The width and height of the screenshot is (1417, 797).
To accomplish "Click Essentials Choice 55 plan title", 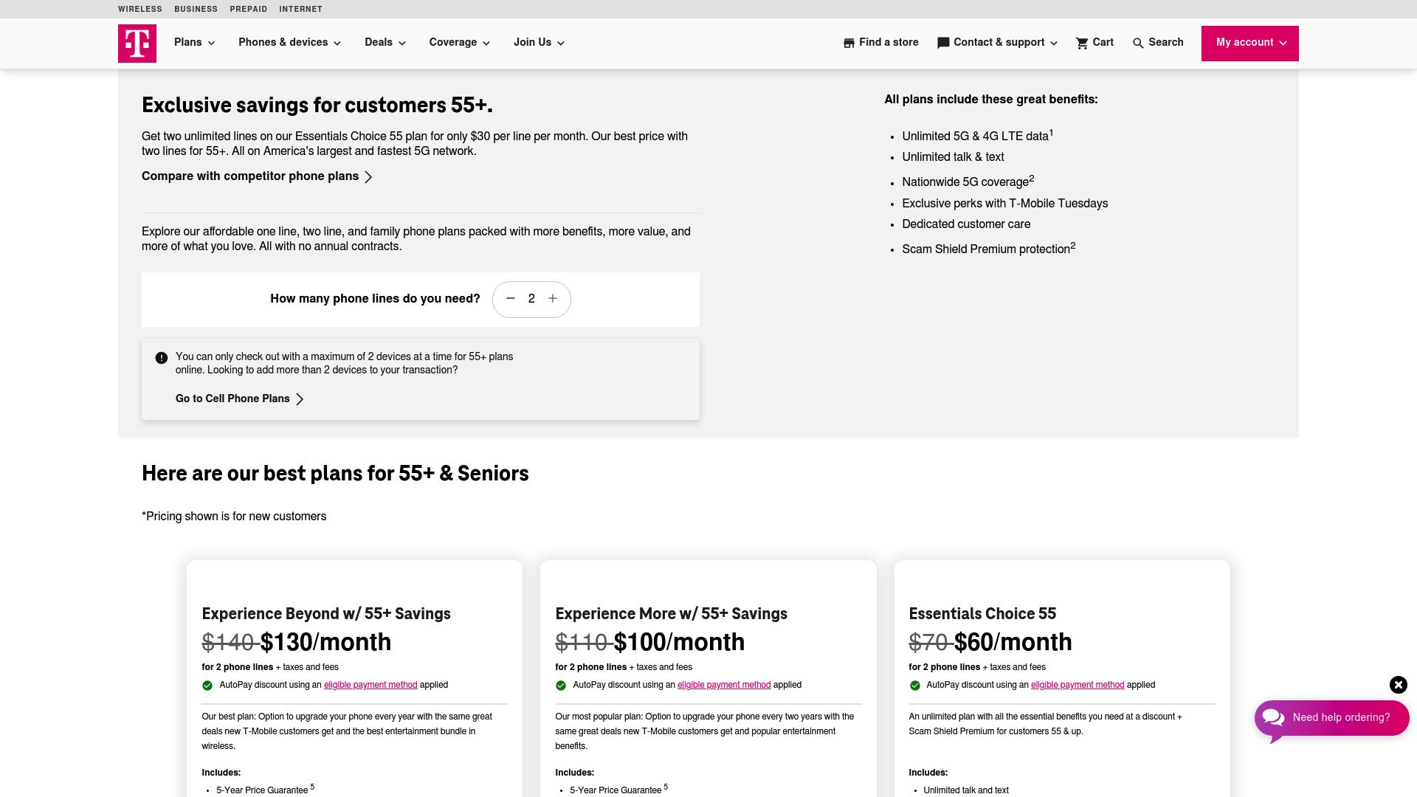I will (x=982, y=614).
